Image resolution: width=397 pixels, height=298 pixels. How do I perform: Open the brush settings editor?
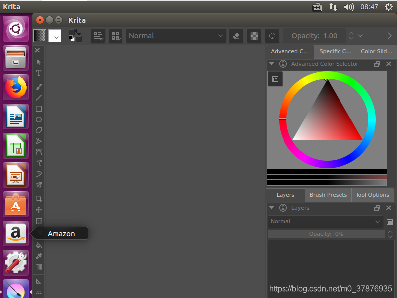pos(98,36)
